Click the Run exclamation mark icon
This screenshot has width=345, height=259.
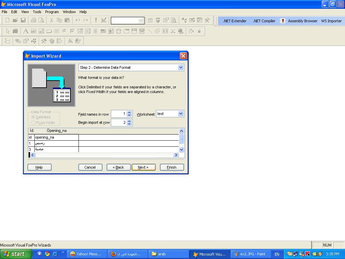pos(96,20)
